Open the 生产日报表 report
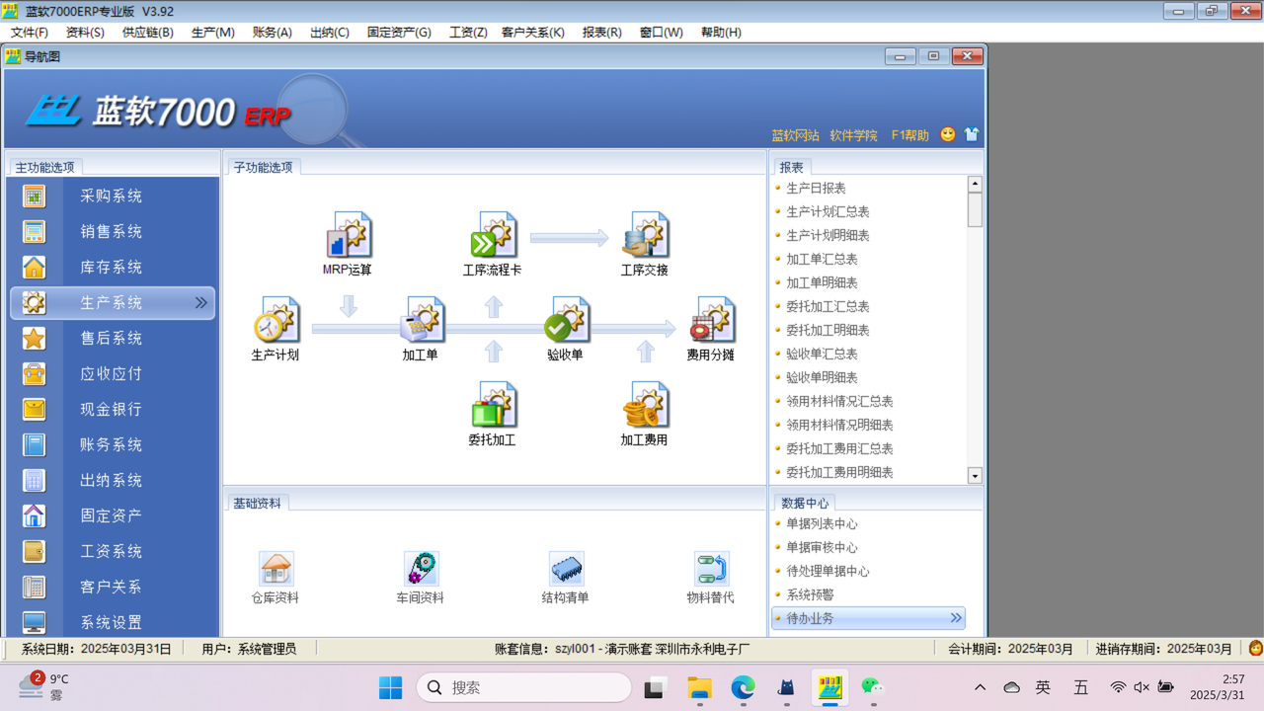The image size is (1264, 711). tap(816, 188)
